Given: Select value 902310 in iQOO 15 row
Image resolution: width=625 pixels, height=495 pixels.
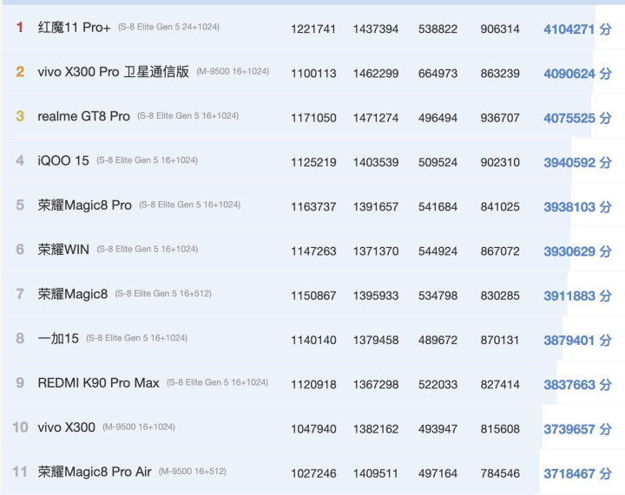Looking at the screenshot, I should pos(500,162).
